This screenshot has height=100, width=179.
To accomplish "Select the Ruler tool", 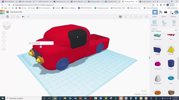I will (164, 23).
